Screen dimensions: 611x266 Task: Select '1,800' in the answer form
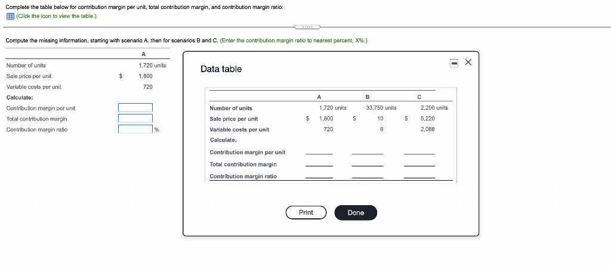(146, 76)
